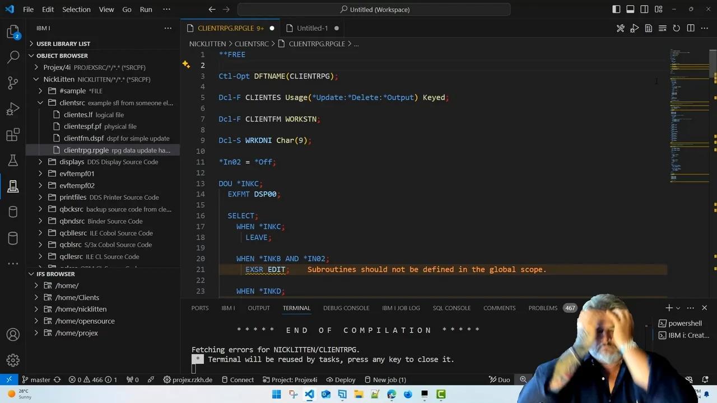The height and width of the screenshot is (403, 717).
Task: Collapse the NickLitten filter node
Action: point(36,79)
